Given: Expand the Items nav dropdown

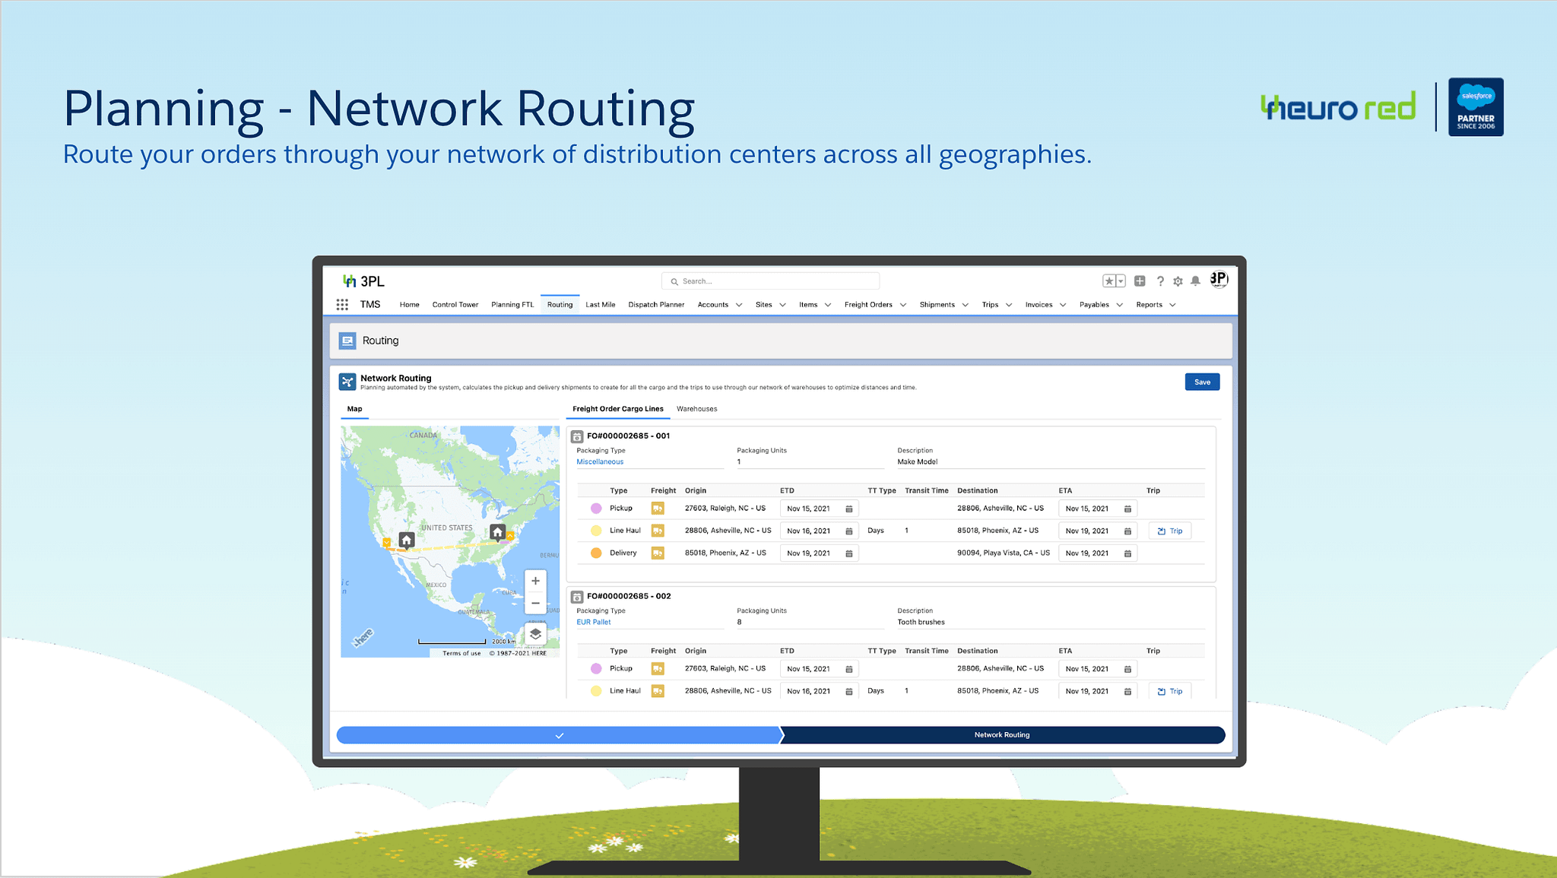Looking at the screenshot, I should (828, 305).
